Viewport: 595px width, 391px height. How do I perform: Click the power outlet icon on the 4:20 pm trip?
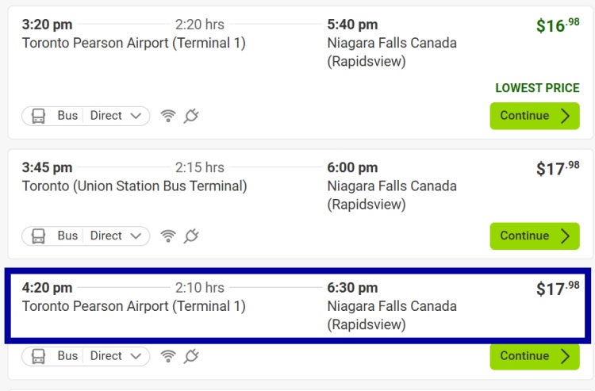191,356
